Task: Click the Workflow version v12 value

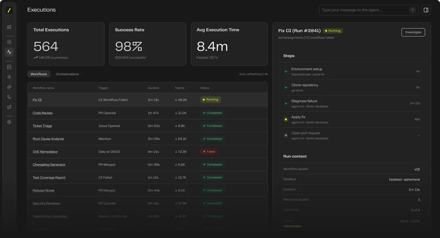Action: point(417,169)
